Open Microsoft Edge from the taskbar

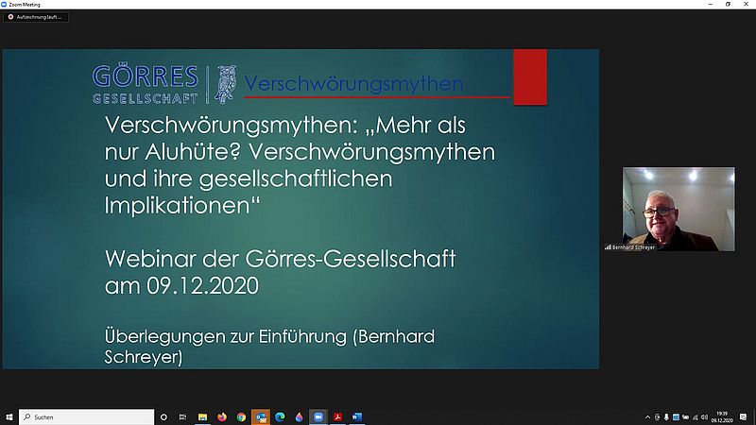281,416
